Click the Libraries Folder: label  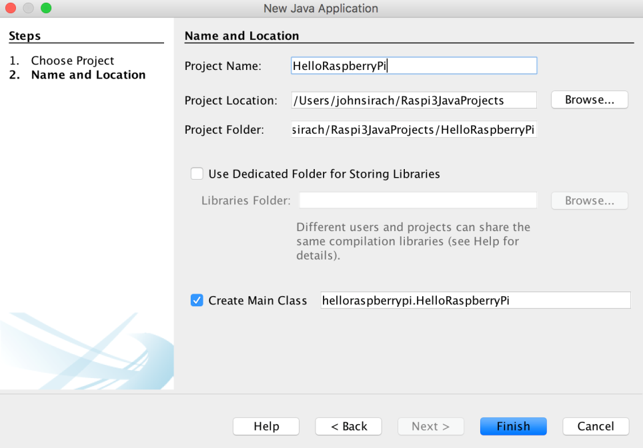pyautogui.click(x=245, y=200)
